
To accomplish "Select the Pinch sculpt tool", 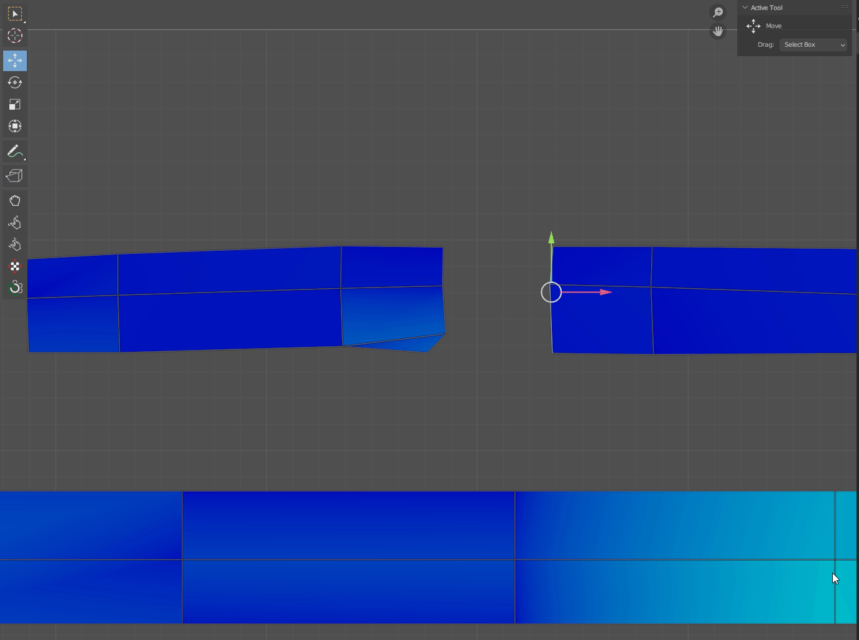I will (15, 245).
